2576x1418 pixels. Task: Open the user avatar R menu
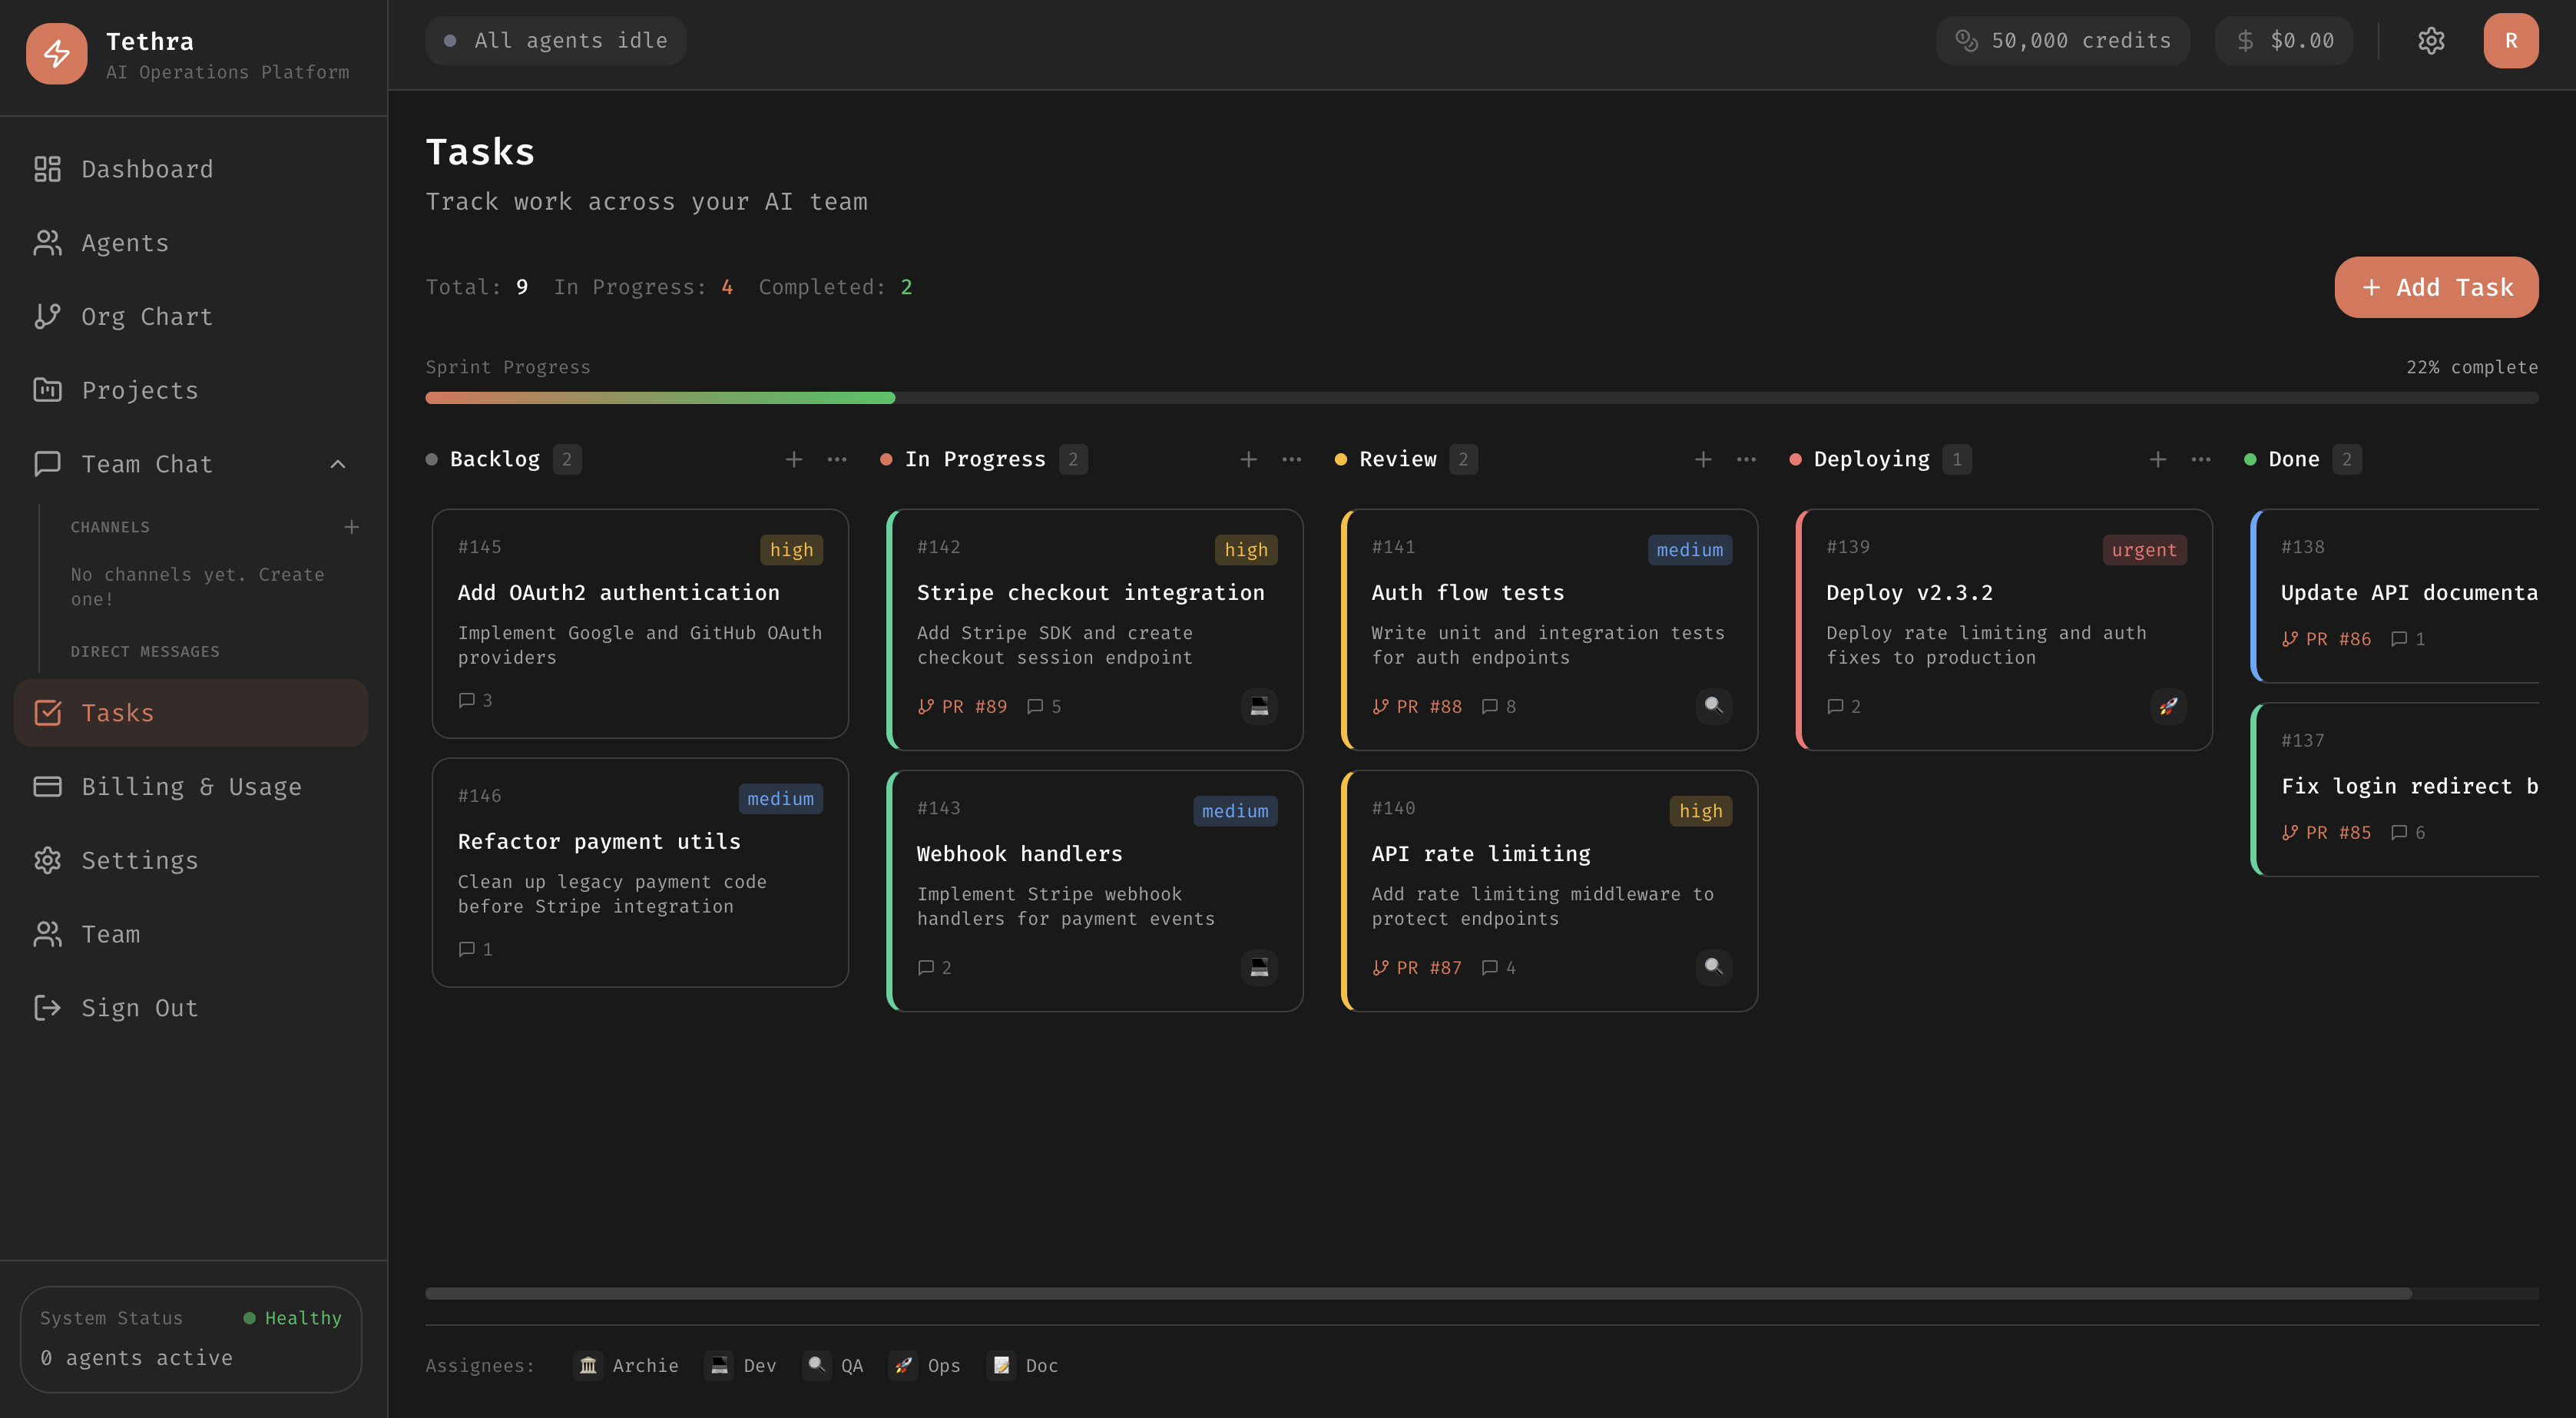2510,40
